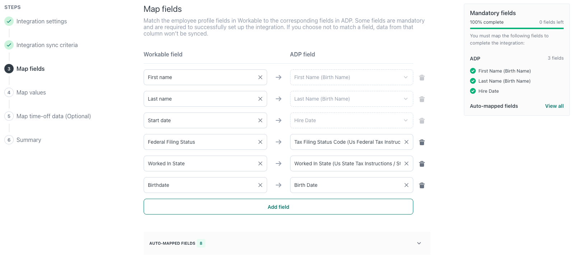Viewport: 572px width, 258px height.
Task: Select the Map fields step
Action: [x=31, y=69]
